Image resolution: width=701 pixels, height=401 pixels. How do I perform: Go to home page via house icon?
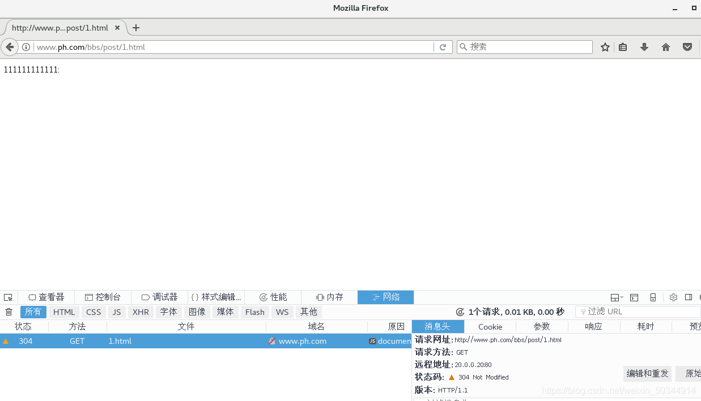tap(666, 47)
